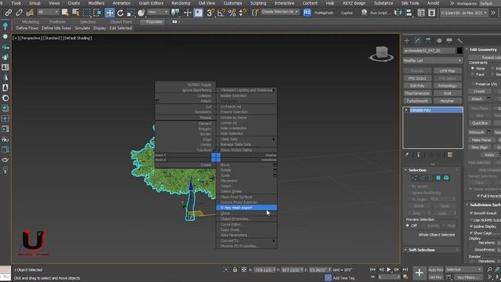Image resolution: width=501 pixels, height=282 pixels.
Task: Open the Modifiers menu
Action: [96, 3]
